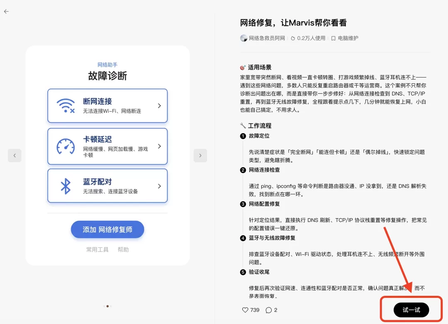Click step 5 number badge 验证收尾

pos(243,272)
